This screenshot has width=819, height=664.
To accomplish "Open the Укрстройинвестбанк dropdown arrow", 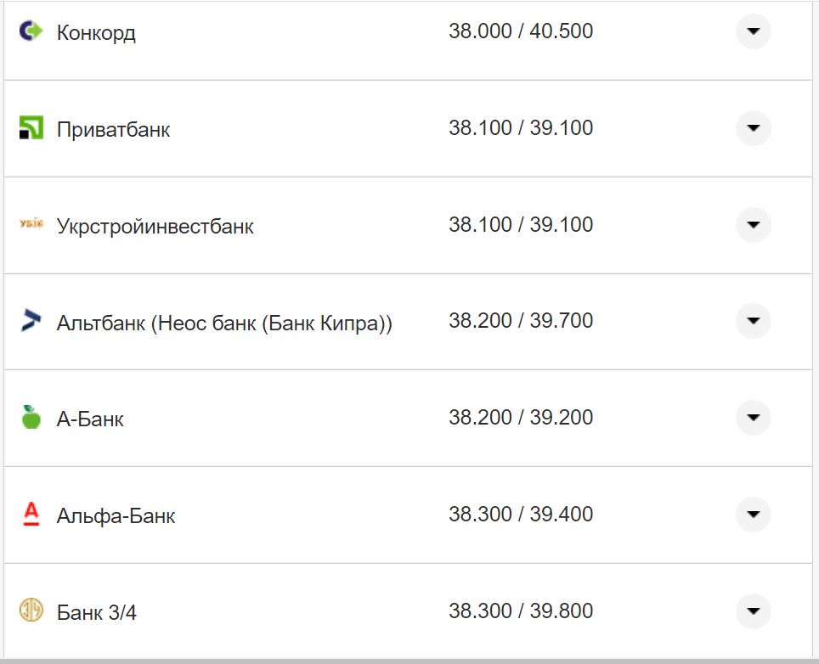I will point(753,225).
